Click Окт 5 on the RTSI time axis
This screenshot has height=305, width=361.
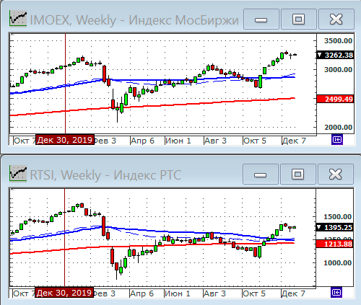click(254, 293)
